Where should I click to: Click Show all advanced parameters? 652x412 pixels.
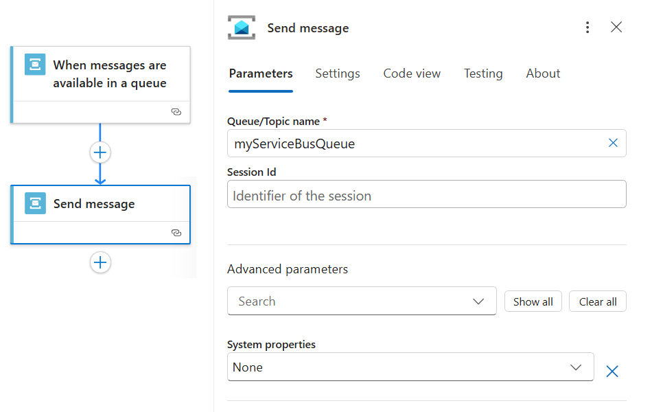pyautogui.click(x=533, y=301)
